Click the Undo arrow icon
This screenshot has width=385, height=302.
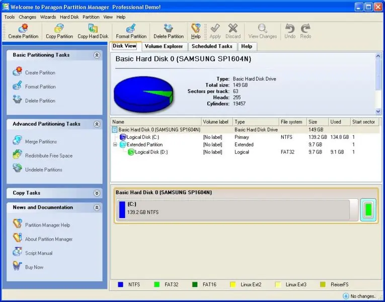click(290, 28)
